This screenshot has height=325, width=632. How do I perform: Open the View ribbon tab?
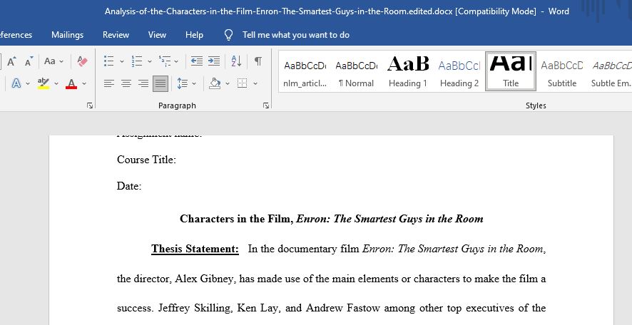[x=157, y=35]
